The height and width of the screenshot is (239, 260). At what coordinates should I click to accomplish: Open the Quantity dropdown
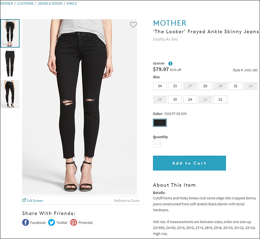[x=157, y=144]
